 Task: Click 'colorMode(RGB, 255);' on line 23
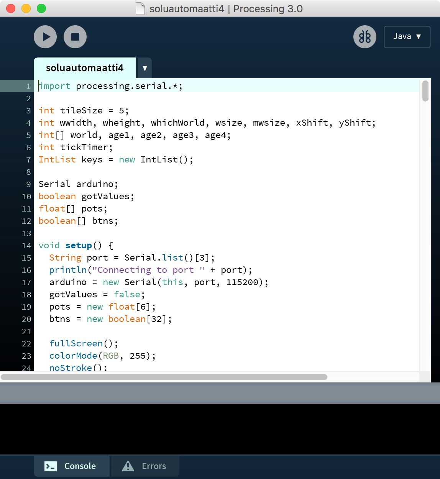click(x=102, y=356)
